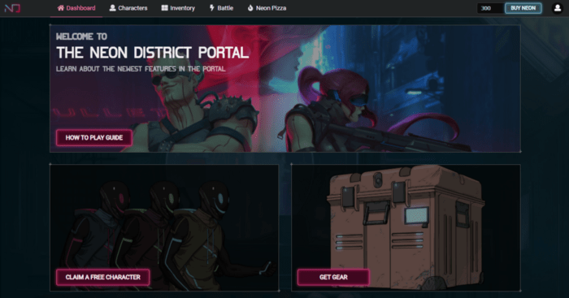Click the neon balance field showing 300

pos(490,8)
